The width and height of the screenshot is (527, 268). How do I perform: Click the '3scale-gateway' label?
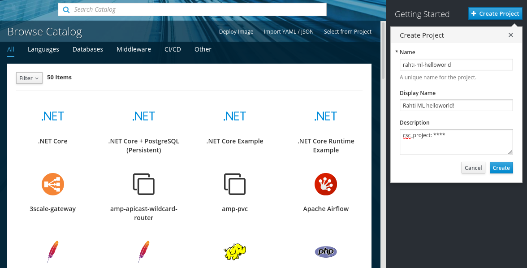point(53,209)
